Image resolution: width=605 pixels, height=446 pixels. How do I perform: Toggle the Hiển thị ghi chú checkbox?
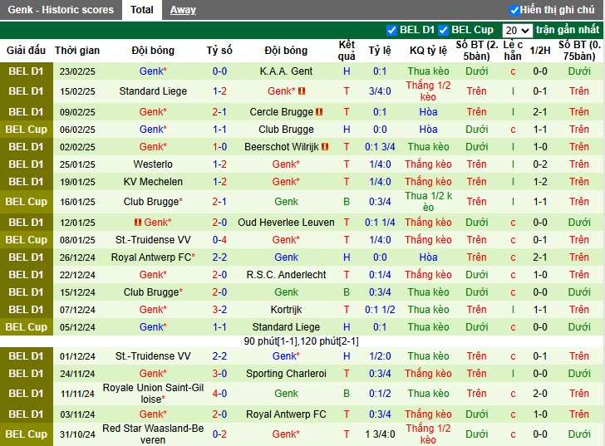coord(514,10)
